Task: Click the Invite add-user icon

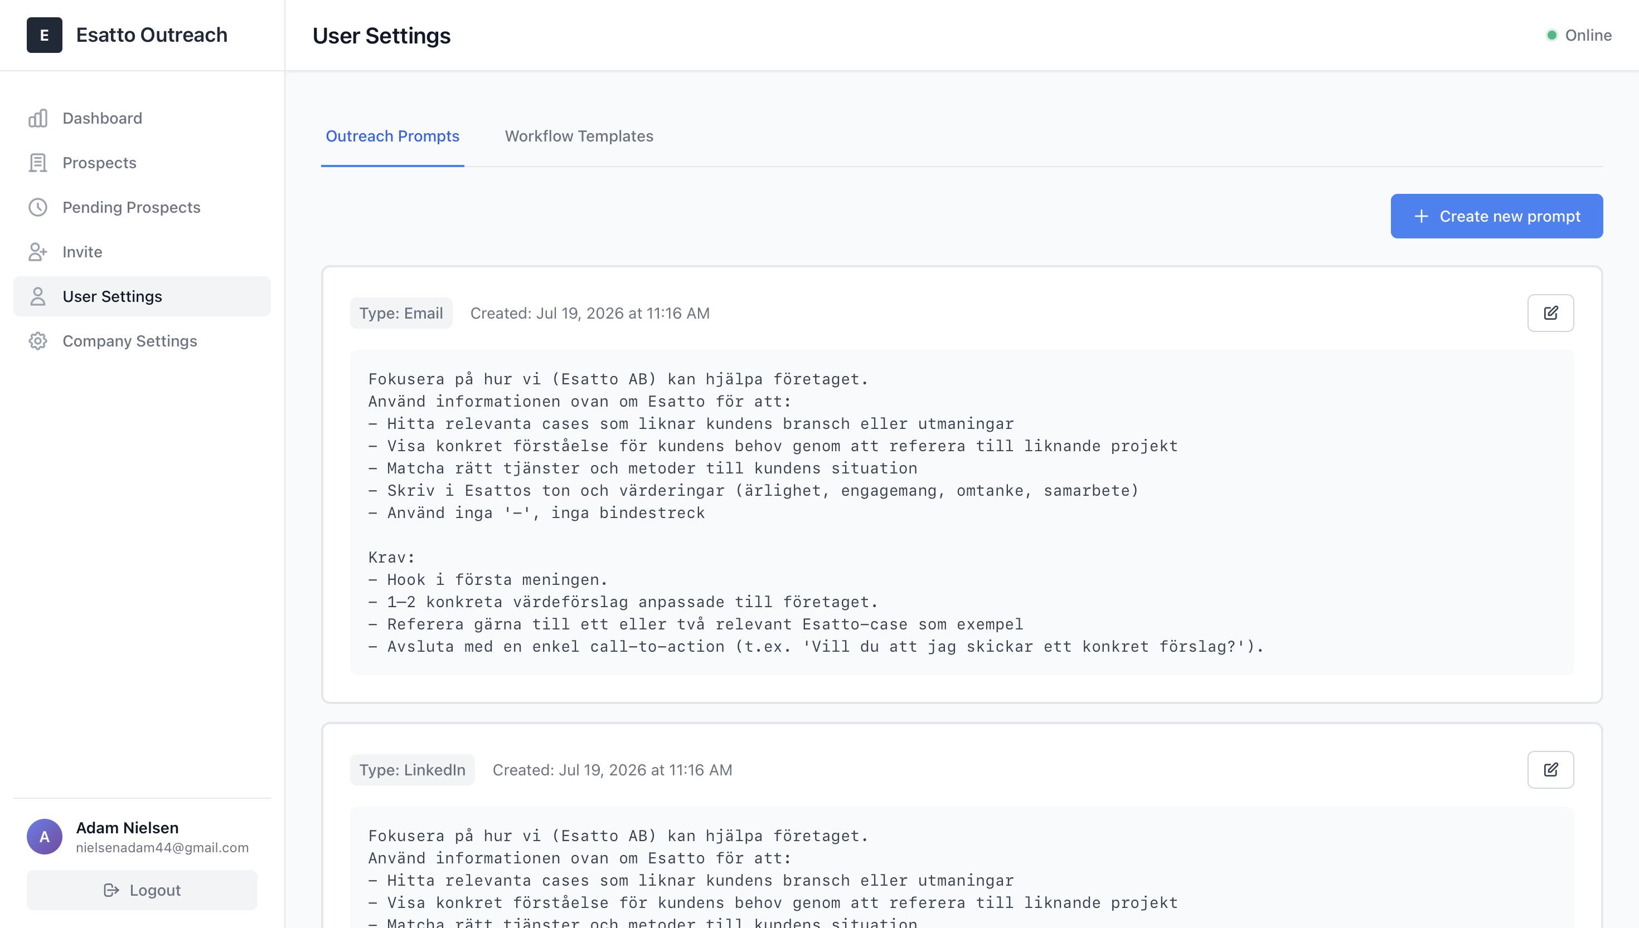Action: pyautogui.click(x=37, y=252)
